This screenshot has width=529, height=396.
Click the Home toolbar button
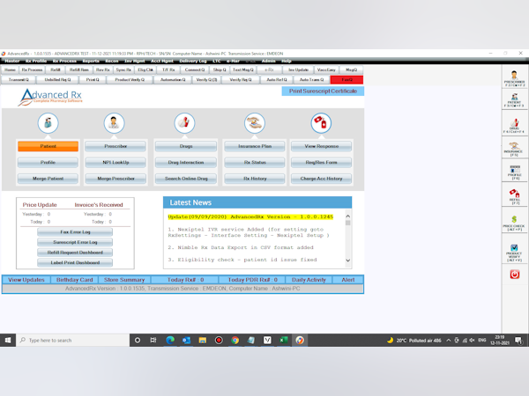pos(10,70)
